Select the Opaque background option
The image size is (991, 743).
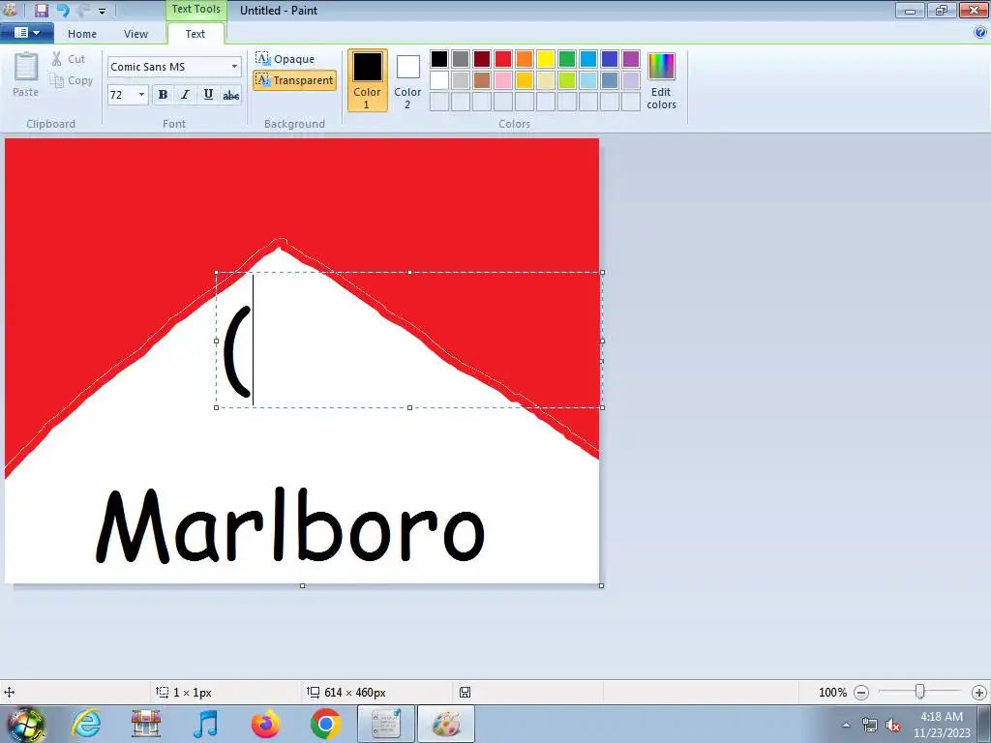click(285, 59)
